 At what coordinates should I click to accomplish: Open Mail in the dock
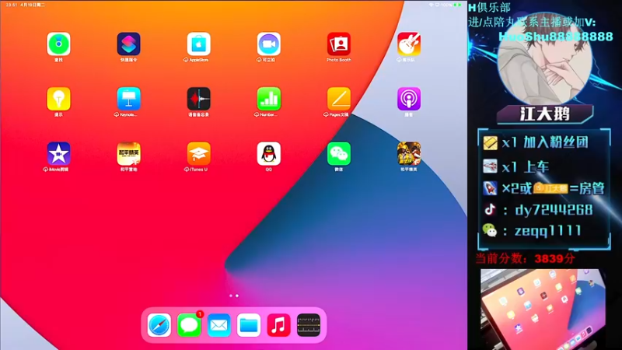click(x=219, y=325)
